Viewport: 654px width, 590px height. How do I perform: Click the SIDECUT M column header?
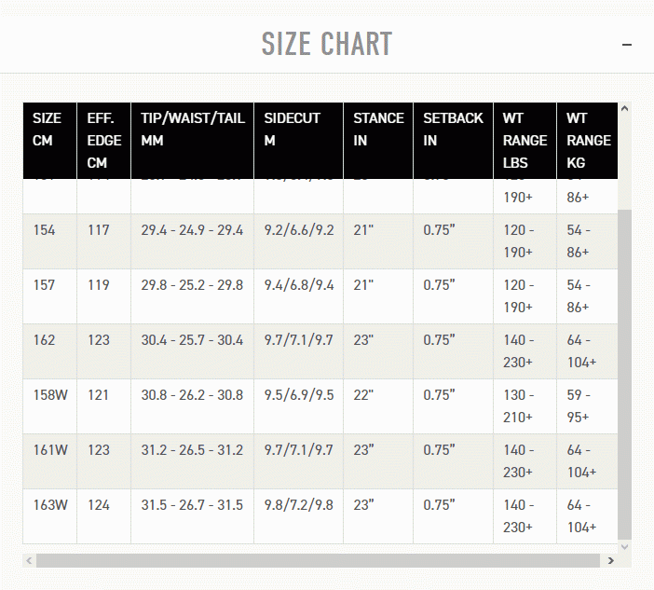click(299, 141)
